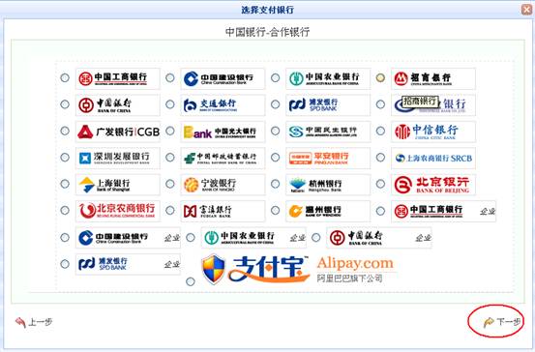Screen dimensions: 535x352
Task: Select radio button beside 上海农商银行 SRCB
Action: (380, 158)
